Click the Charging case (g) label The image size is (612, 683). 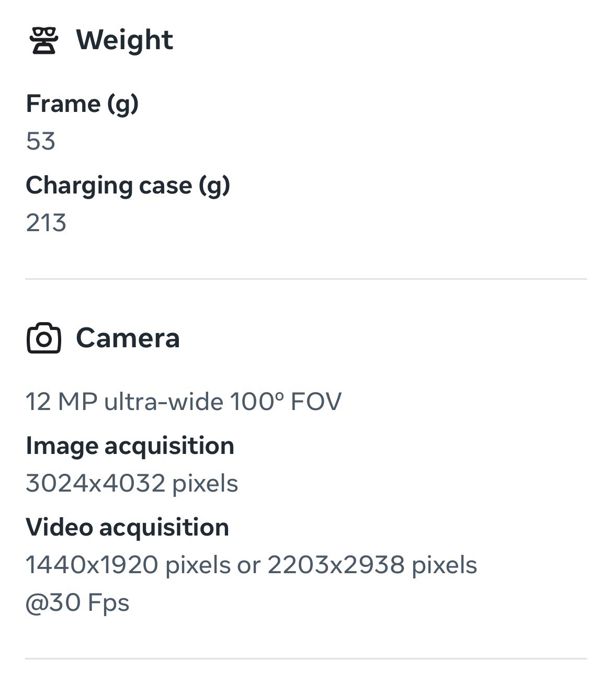tap(128, 185)
